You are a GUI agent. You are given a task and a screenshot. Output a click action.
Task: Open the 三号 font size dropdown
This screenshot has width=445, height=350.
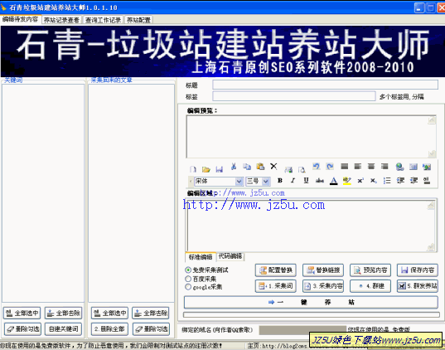pos(266,181)
